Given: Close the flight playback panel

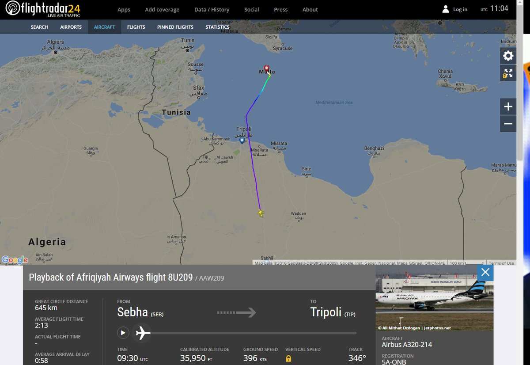Looking at the screenshot, I should 485,272.
